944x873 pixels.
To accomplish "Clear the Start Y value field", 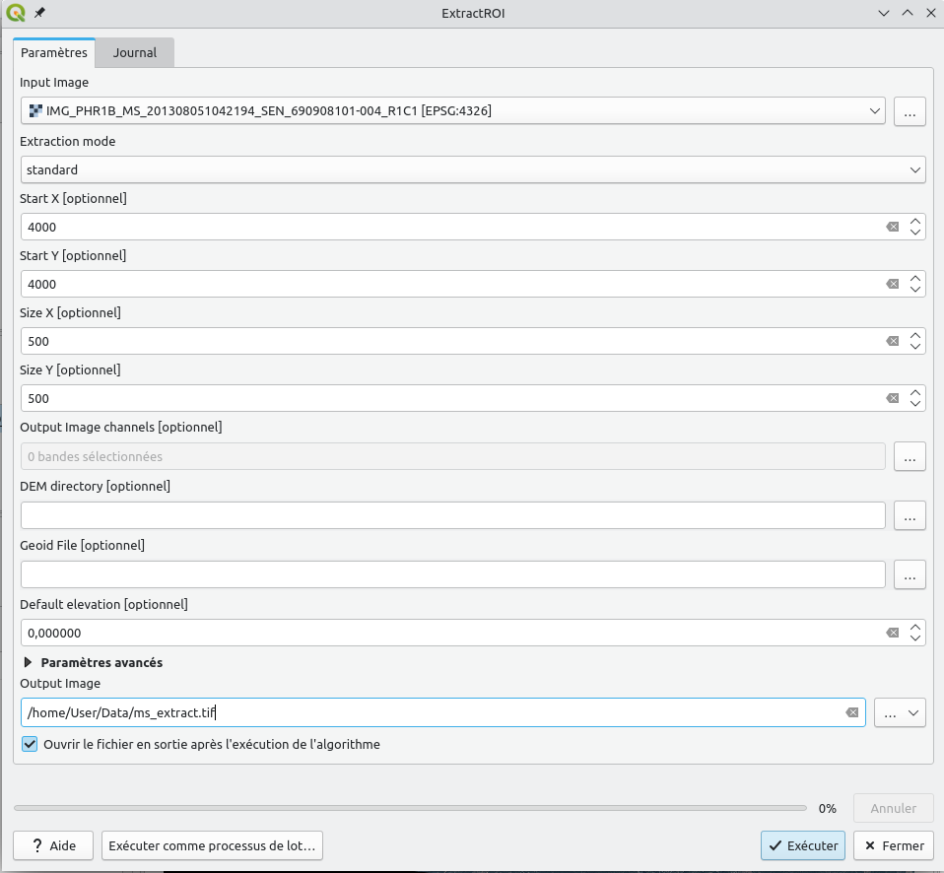I will pyautogui.click(x=892, y=284).
